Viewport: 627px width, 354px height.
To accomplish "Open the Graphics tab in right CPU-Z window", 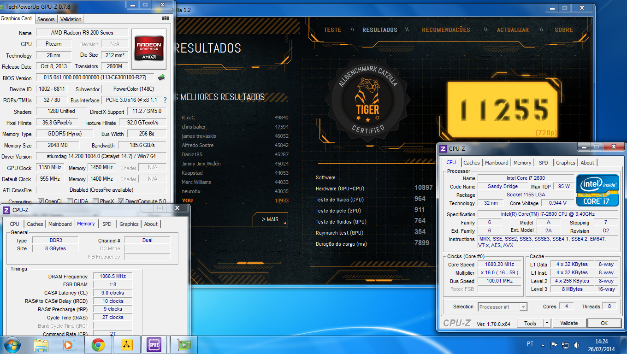I will click(565, 163).
